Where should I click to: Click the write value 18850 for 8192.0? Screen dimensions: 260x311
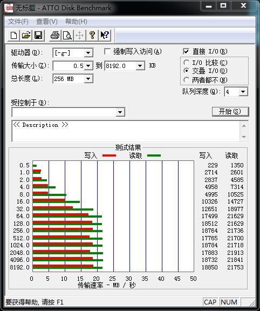pyautogui.click(x=210, y=267)
